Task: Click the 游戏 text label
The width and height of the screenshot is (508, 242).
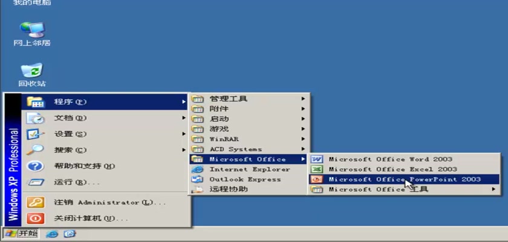Action: coord(219,129)
